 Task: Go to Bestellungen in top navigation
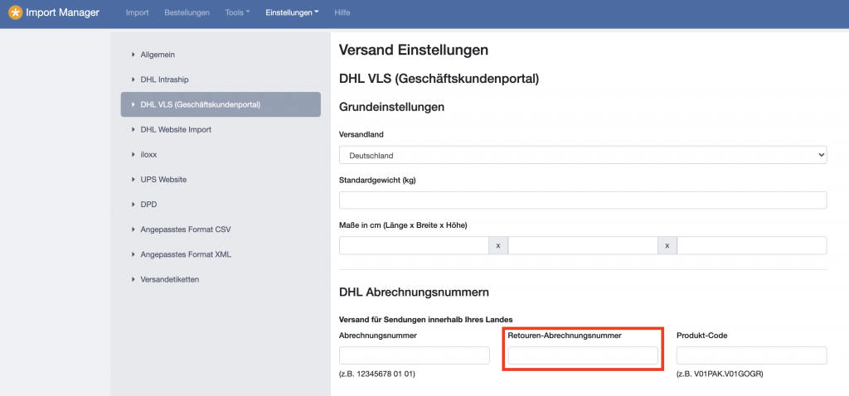coord(187,12)
